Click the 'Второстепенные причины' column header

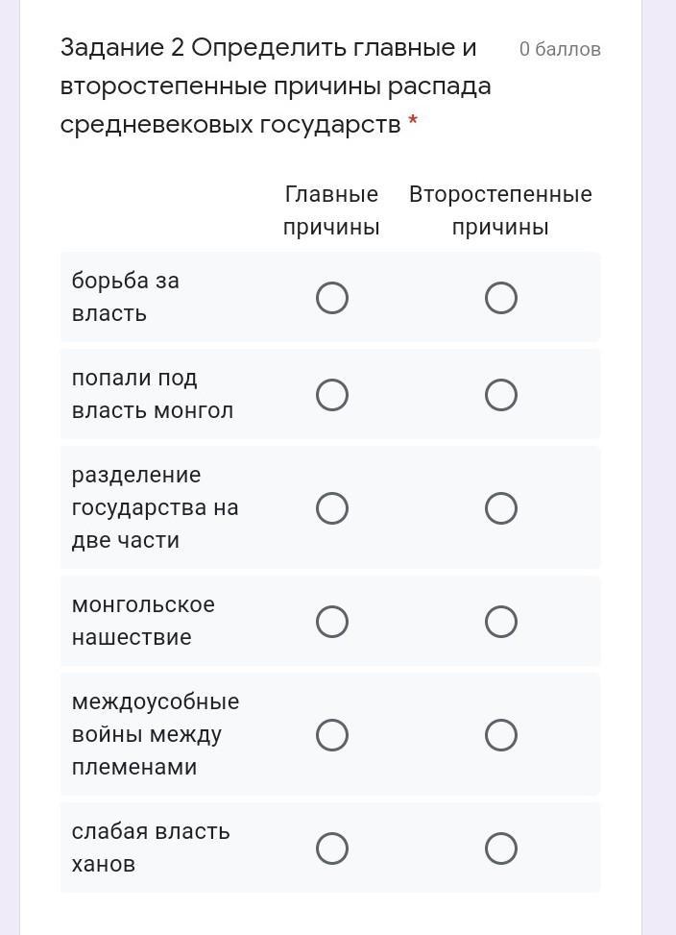click(500, 210)
